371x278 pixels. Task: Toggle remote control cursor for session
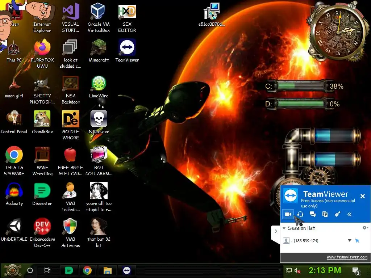tap(357, 241)
